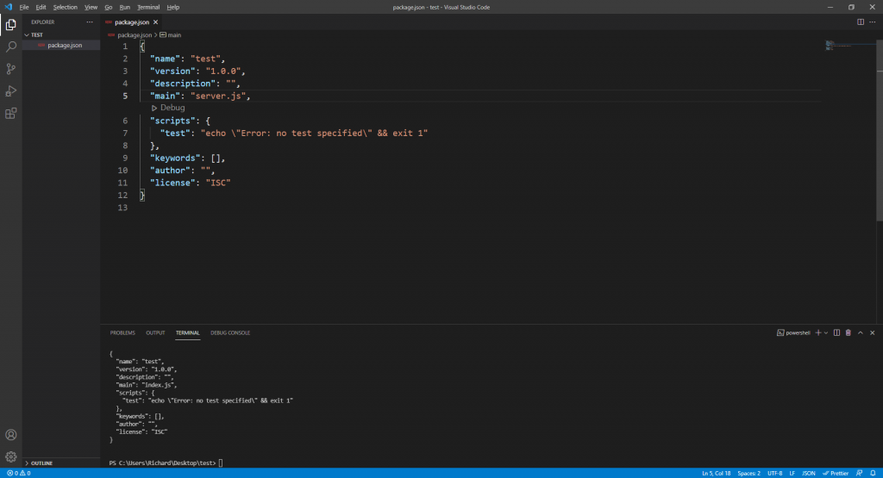Open the Extensions view
The image size is (883, 478).
pyautogui.click(x=10, y=114)
